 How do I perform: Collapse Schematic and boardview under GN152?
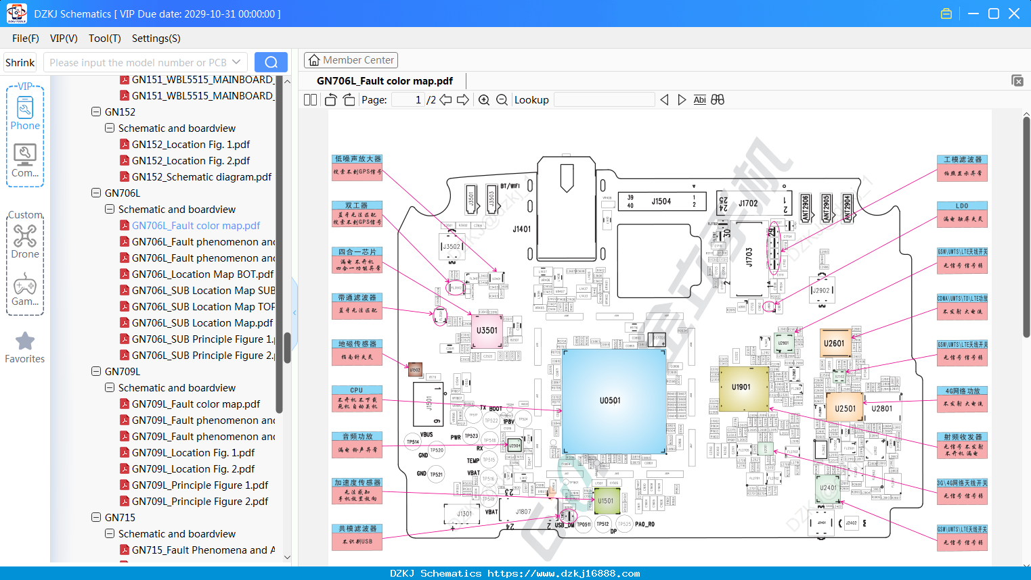(110, 128)
